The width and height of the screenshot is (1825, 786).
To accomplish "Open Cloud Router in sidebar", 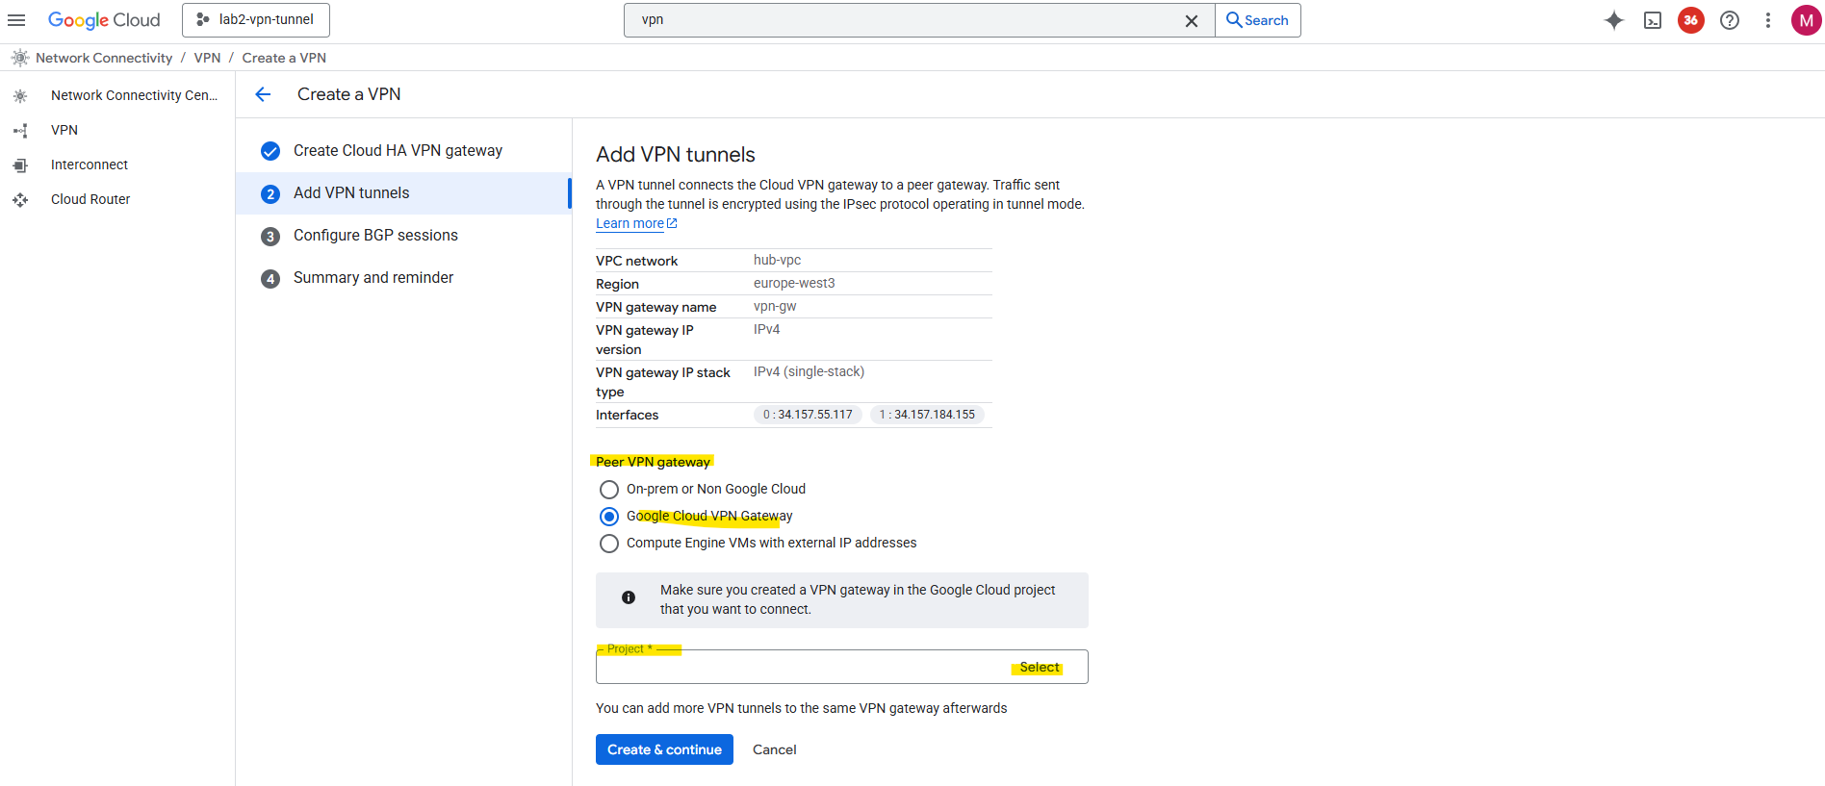I will (x=90, y=199).
